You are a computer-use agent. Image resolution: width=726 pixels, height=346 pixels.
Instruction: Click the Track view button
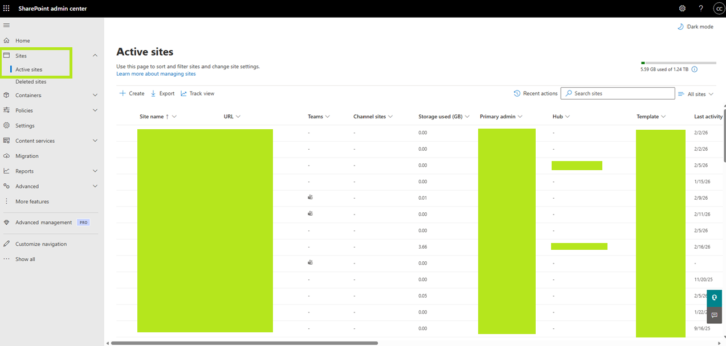[197, 93]
